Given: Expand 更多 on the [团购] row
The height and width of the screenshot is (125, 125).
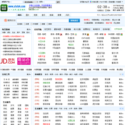Looking at the screenshot, I should point(121,80).
